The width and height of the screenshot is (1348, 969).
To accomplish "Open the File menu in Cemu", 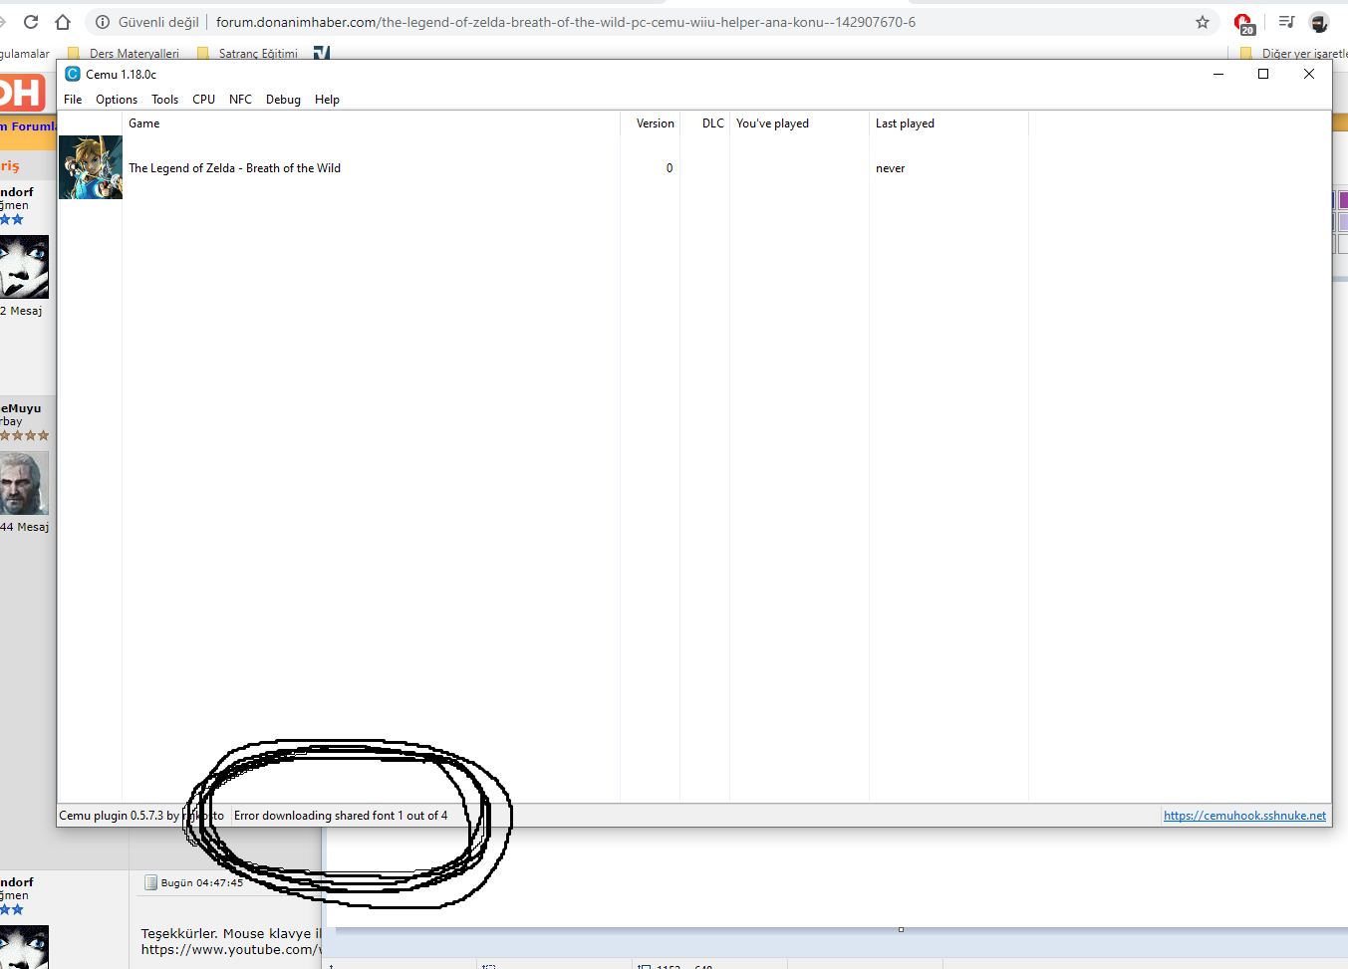I will coord(73,100).
